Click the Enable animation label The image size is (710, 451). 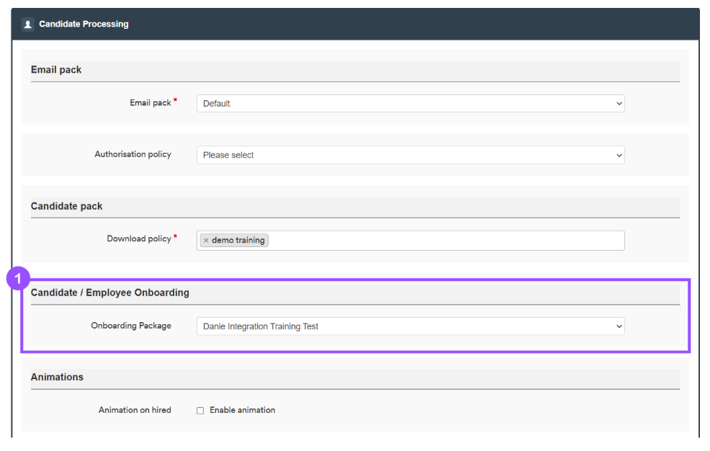[x=242, y=410]
